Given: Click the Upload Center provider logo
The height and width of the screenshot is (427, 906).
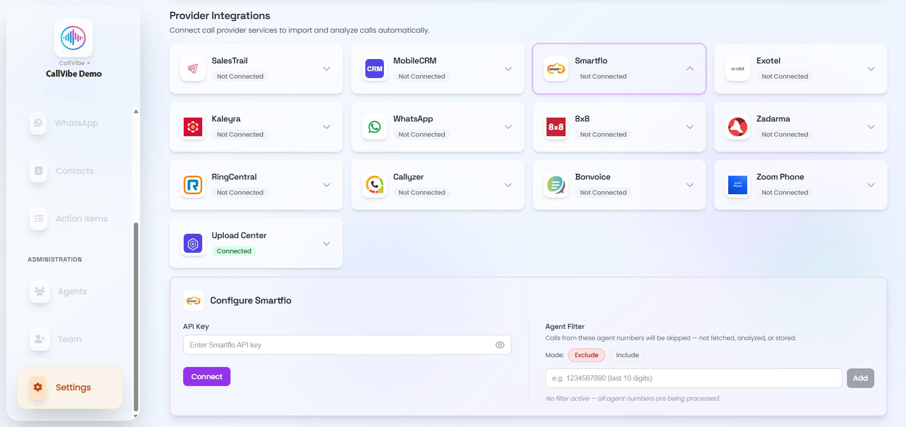Looking at the screenshot, I should [x=193, y=244].
